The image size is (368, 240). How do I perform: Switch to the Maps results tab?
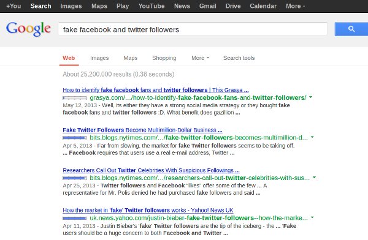(x=131, y=58)
